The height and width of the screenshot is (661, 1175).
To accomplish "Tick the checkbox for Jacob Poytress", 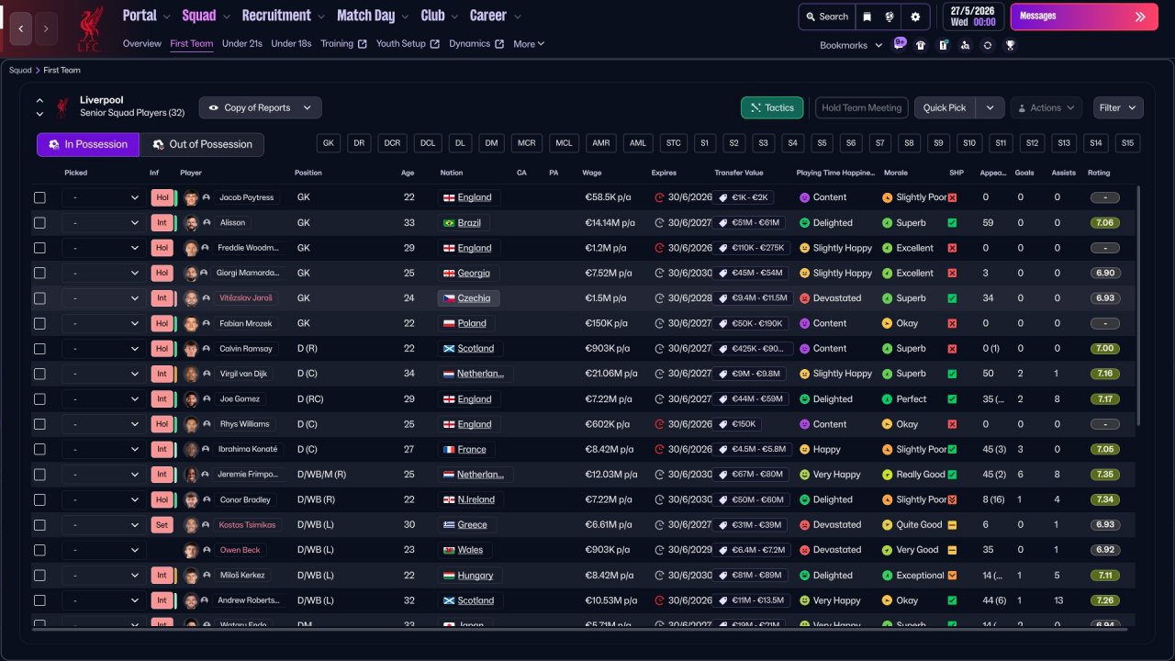I will [x=39, y=197].
